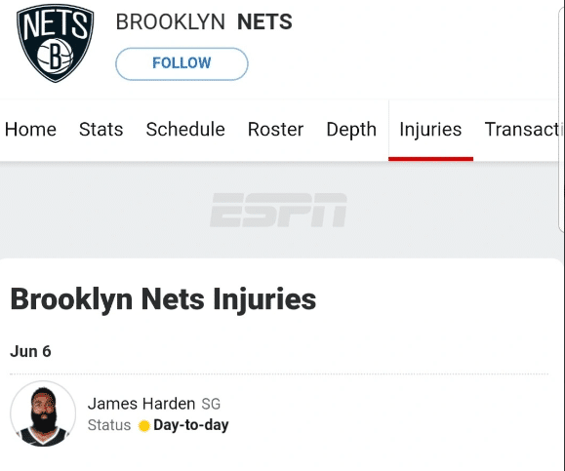The width and height of the screenshot is (565, 471).
Task: Open the partially visible Transactions tab
Action: click(524, 130)
